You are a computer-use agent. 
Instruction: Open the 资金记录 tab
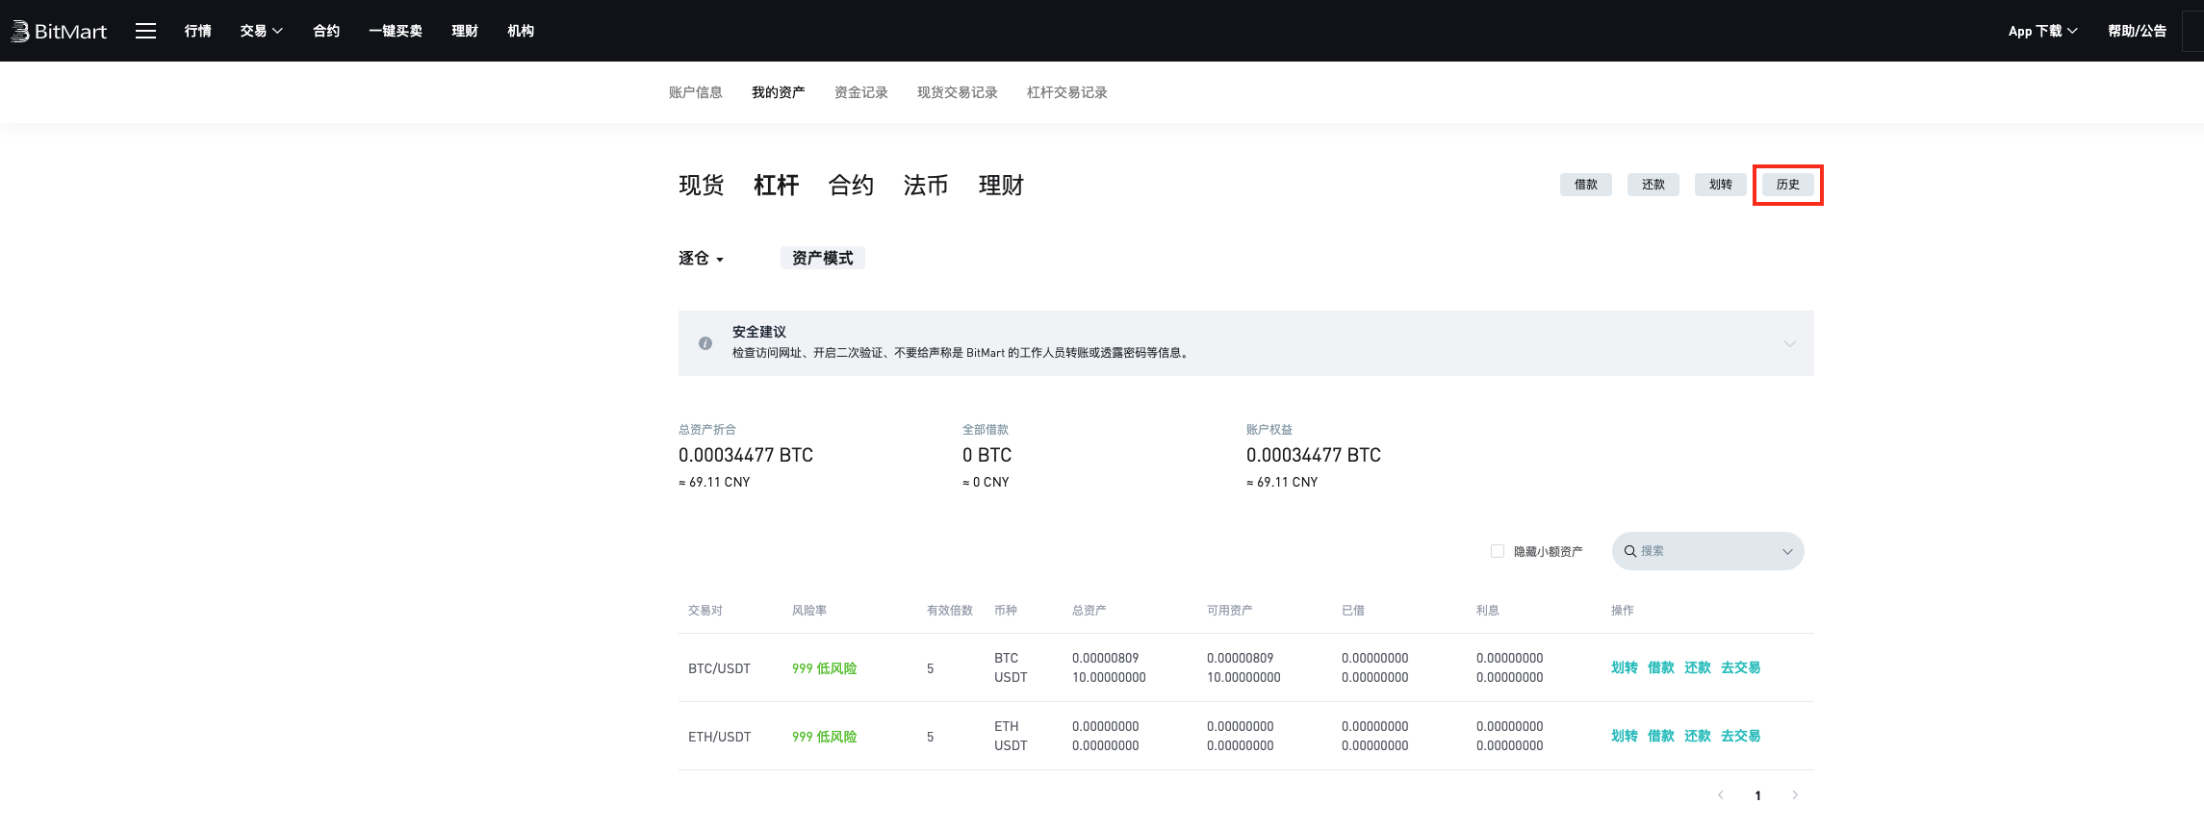tap(860, 92)
